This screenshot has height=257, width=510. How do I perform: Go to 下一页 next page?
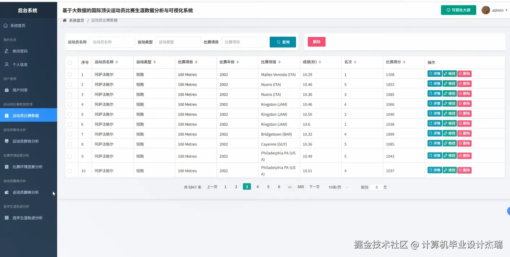314,187
